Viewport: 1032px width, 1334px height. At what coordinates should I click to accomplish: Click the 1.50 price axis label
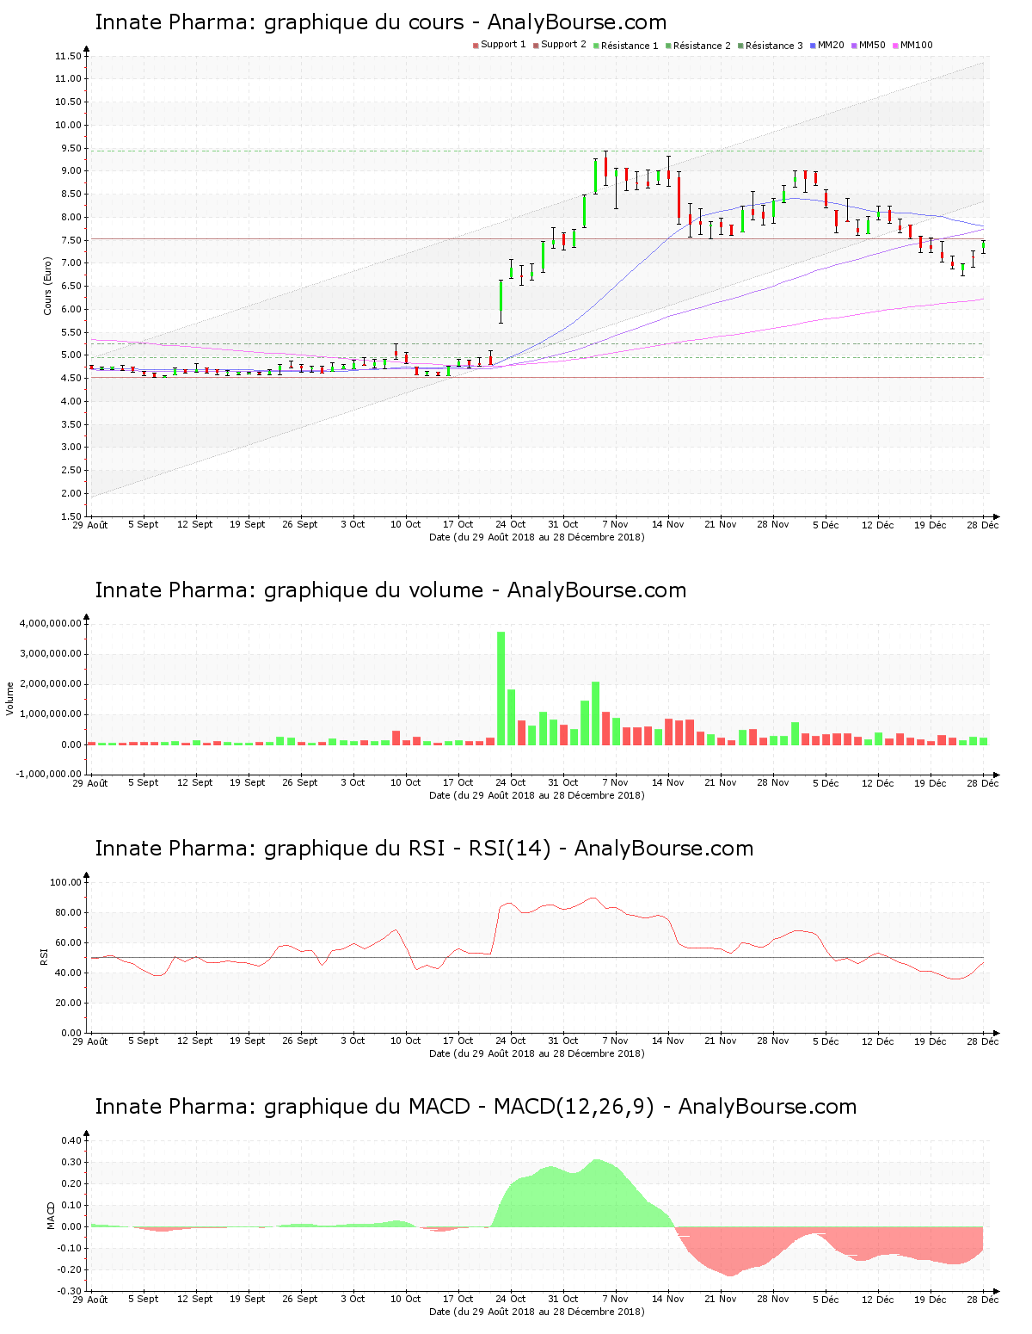point(71,516)
